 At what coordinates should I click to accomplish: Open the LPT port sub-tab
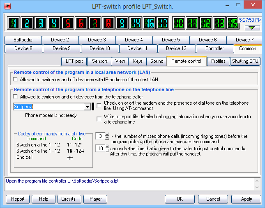[x=74, y=61]
